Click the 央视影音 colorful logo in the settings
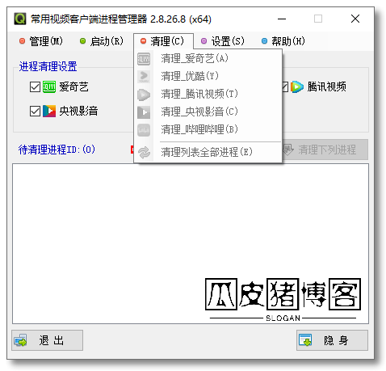This screenshot has width=386, height=371. [x=49, y=111]
